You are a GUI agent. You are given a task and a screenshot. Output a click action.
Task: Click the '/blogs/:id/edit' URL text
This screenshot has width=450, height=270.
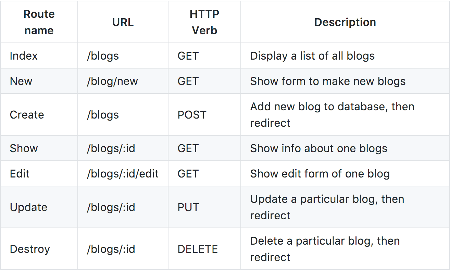point(123,174)
